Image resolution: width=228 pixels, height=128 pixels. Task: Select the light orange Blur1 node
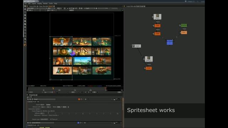(184, 32)
